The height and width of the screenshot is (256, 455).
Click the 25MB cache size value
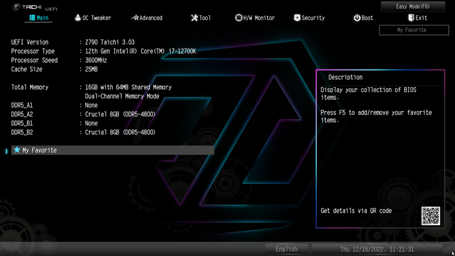91,69
